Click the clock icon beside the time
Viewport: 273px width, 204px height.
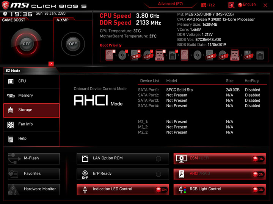click(x=5, y=14)
